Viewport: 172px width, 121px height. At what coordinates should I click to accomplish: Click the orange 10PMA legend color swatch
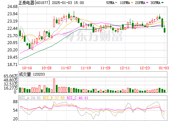(x=132, y=2)
